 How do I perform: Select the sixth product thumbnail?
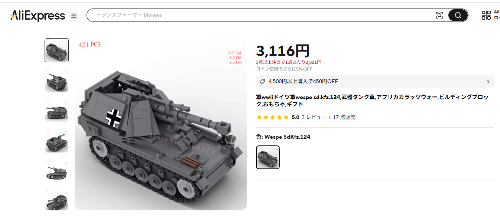click(x=57, y=201)
